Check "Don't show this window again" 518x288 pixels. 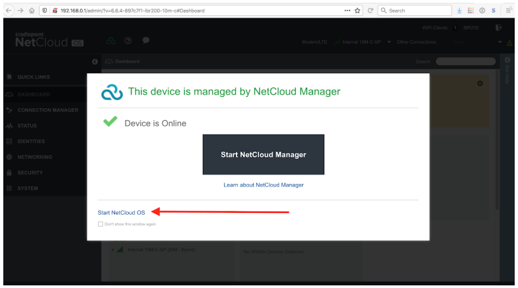pos(100,224)
